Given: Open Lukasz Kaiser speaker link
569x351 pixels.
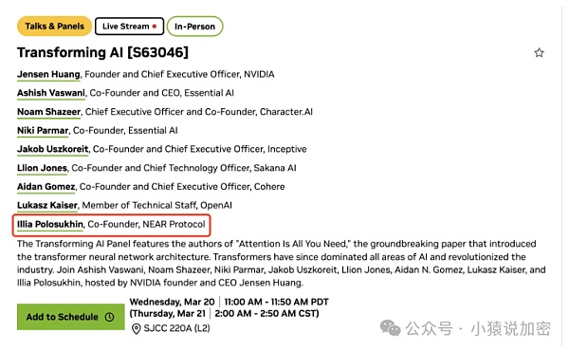Looking at the screenshot, I should click(47, 206).
